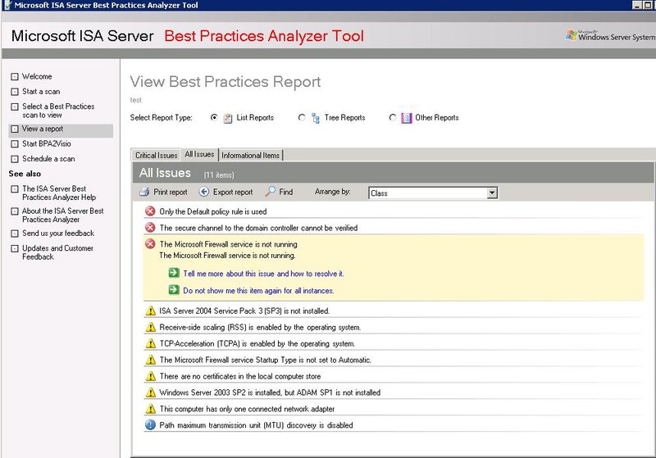
Task: Click Do not show me this item again link
Action: tap(258, 290)
